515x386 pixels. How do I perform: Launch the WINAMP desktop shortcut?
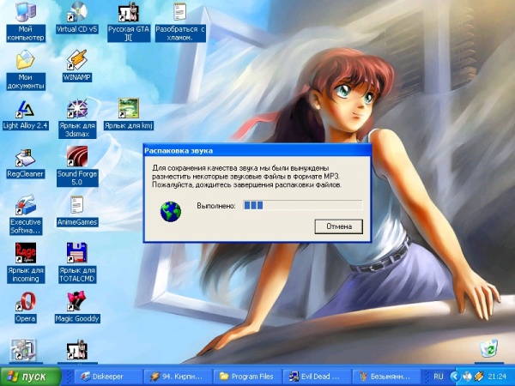point(77,66)
